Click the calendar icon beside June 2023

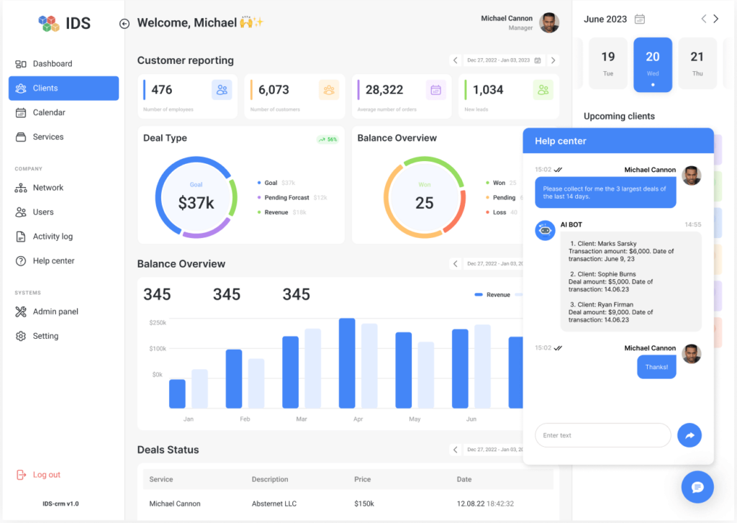[x=639, y=19]
